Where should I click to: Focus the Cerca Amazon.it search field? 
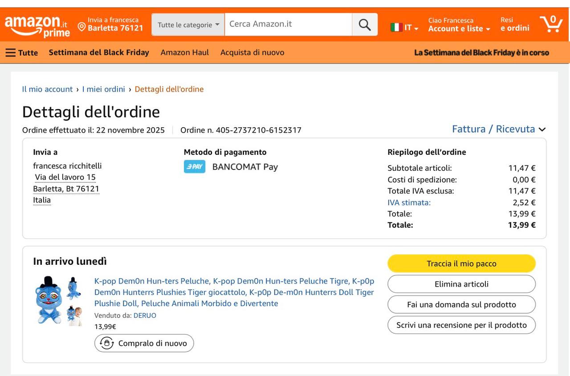click(288, 24)
